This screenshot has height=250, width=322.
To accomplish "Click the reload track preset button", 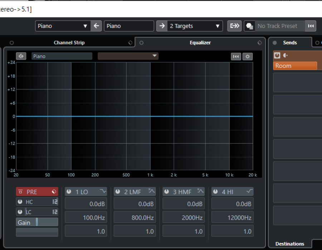I will pyautogui.click(x=311, y=26).
